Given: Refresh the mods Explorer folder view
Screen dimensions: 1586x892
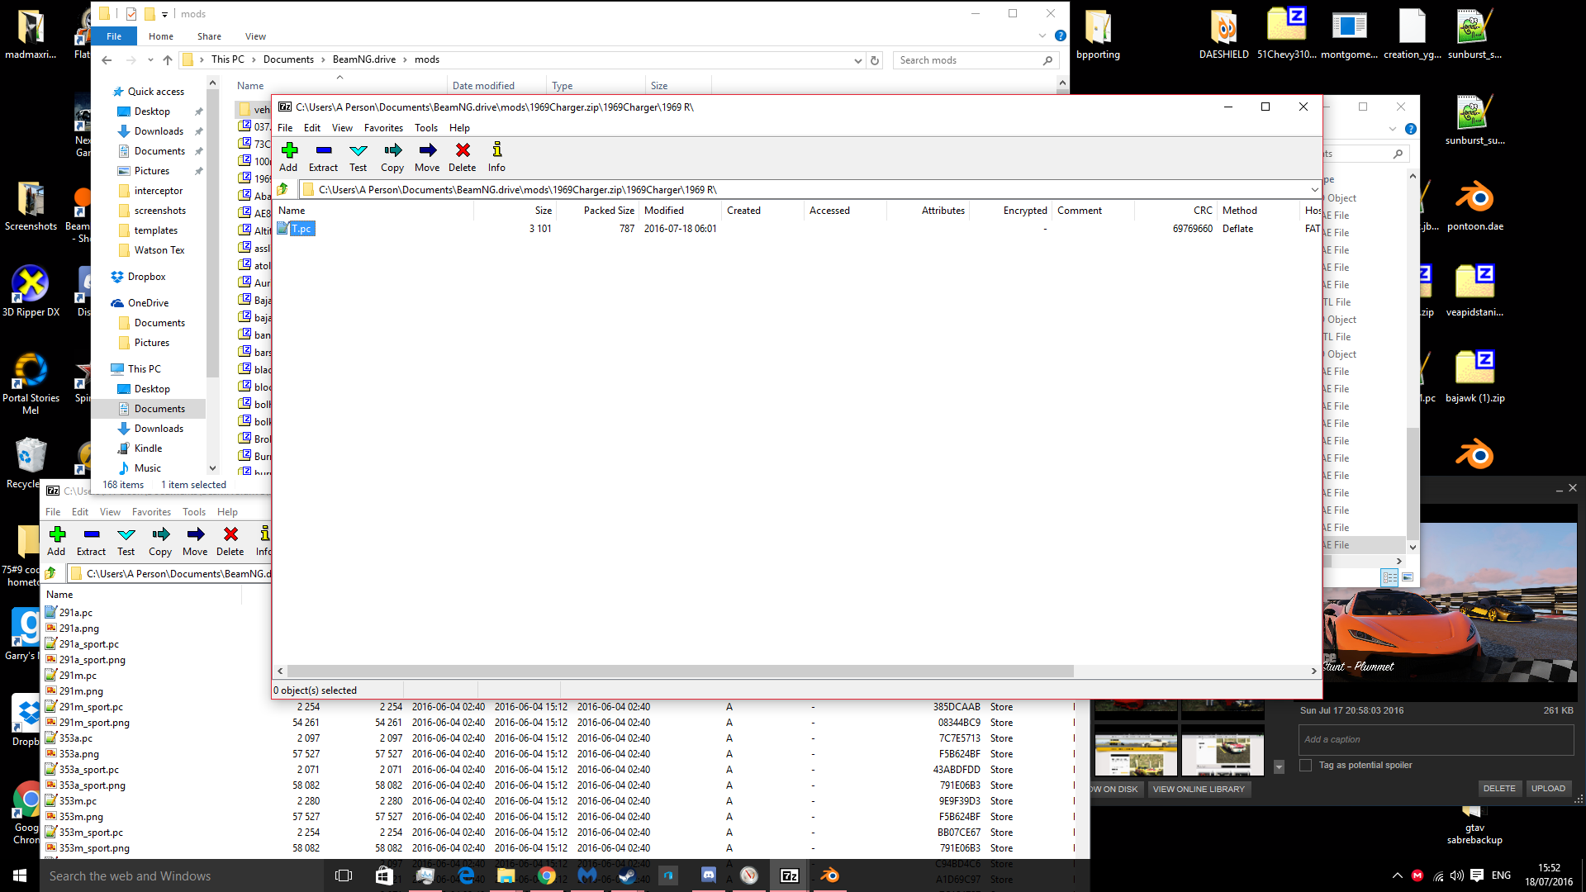Looking at the screenshot, I should [x=875, y=60].
